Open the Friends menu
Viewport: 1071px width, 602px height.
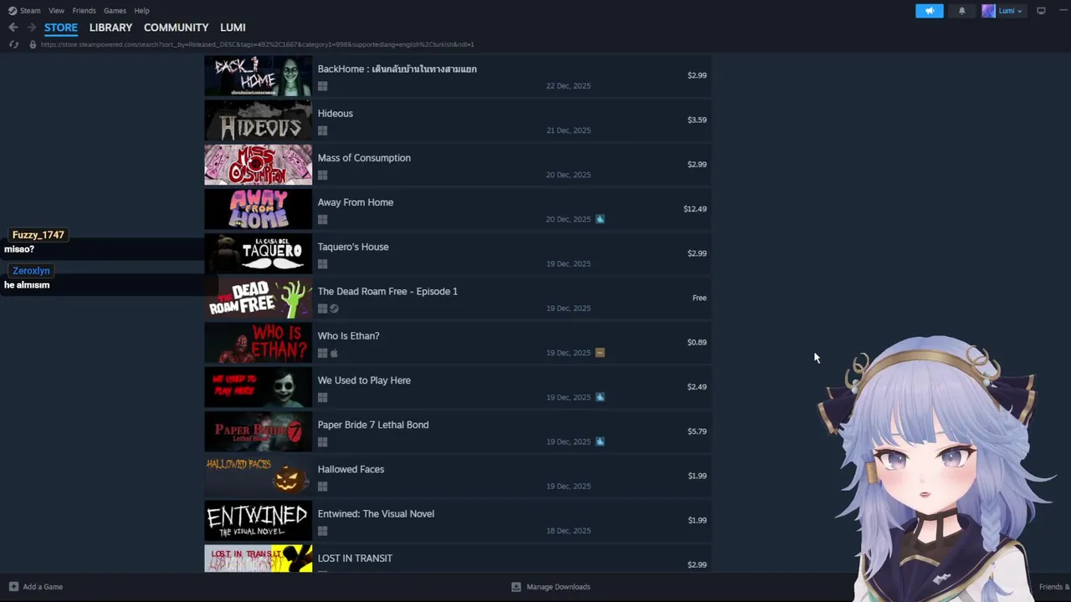pyautogui.click(x=84, y=11)
